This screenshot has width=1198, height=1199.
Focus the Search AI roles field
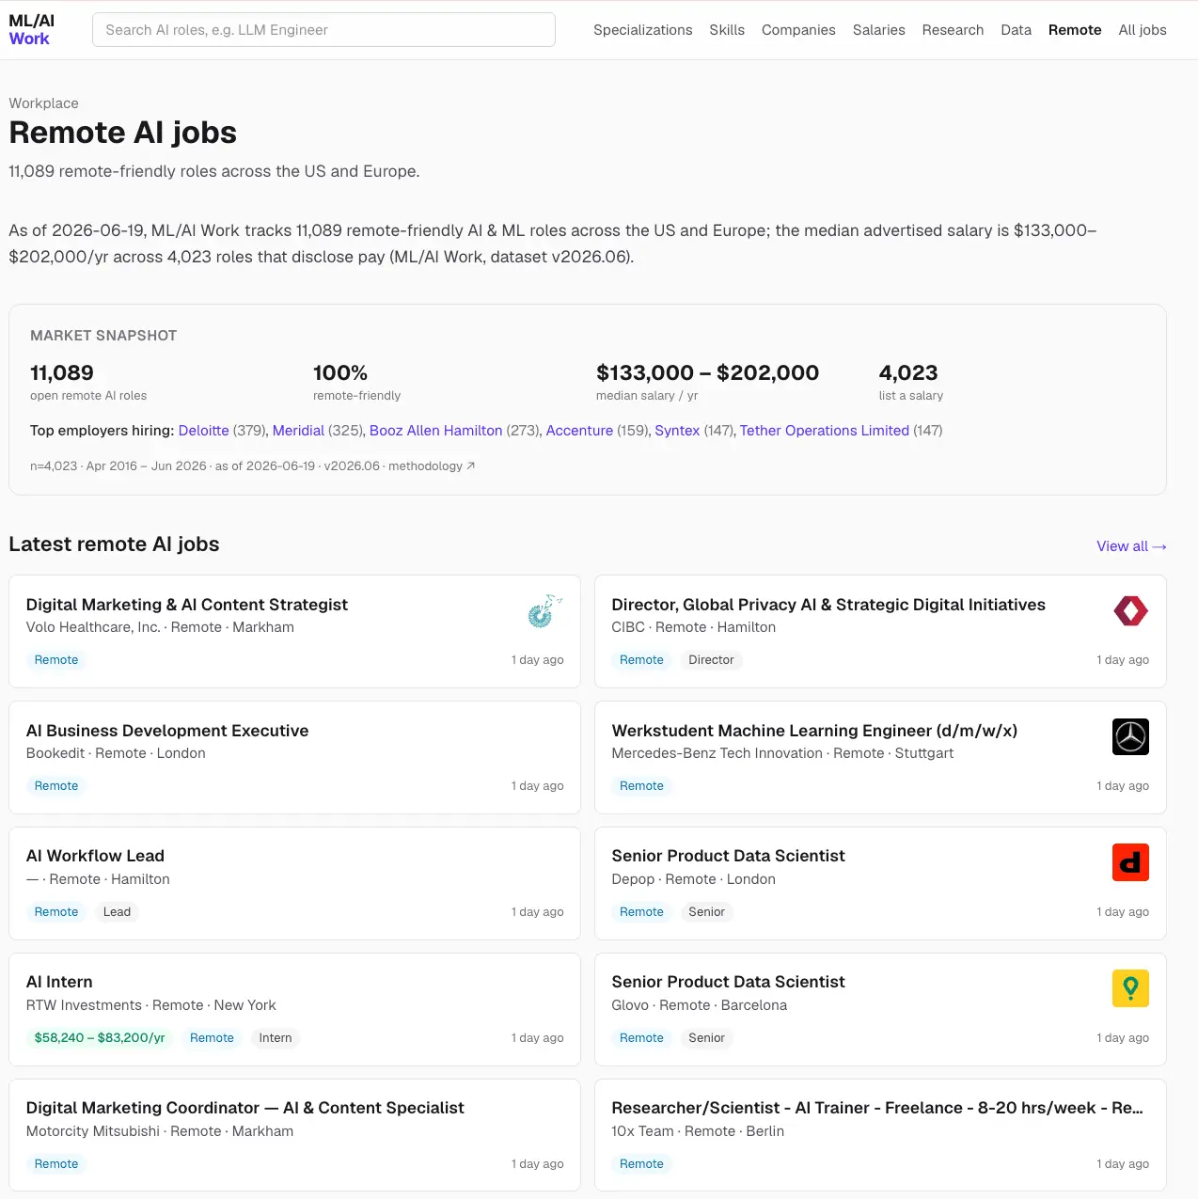coord(323,30)
